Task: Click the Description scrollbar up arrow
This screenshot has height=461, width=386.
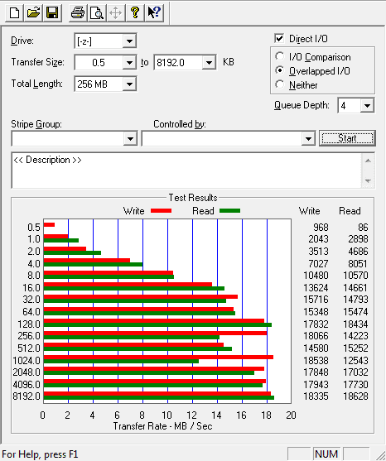Action: click(x=368, y=161)
